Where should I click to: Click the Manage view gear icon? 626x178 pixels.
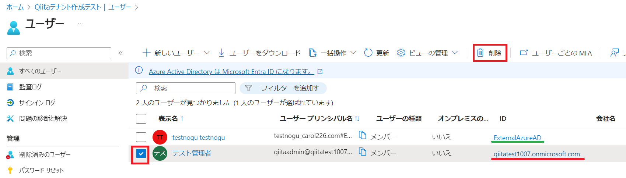pos(401,53)
